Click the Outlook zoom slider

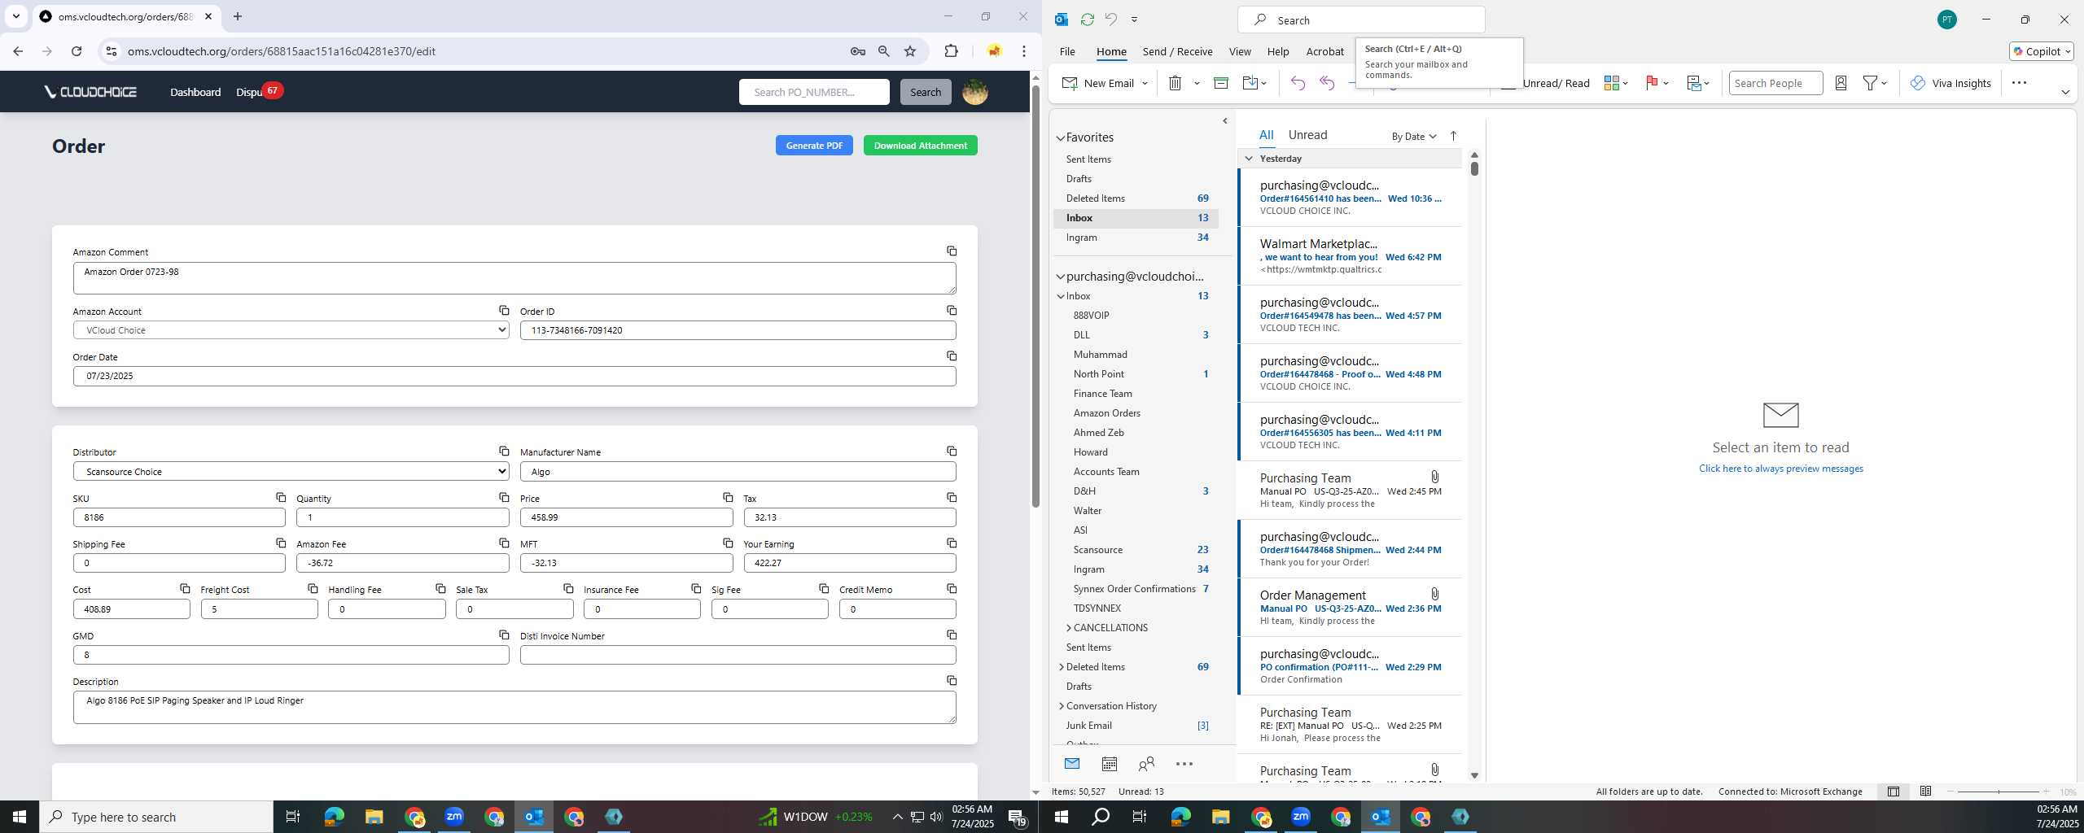[x=1998, y=792]
